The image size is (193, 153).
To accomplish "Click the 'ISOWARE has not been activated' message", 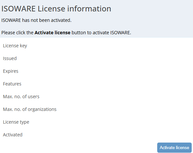I will click(36, 20).
